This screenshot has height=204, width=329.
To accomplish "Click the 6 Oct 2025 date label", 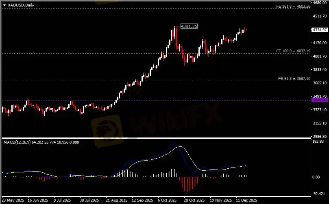I will [x=167, y=200].
